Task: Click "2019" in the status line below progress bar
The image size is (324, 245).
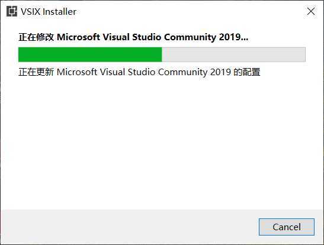Action: click(x=220, y=72)
